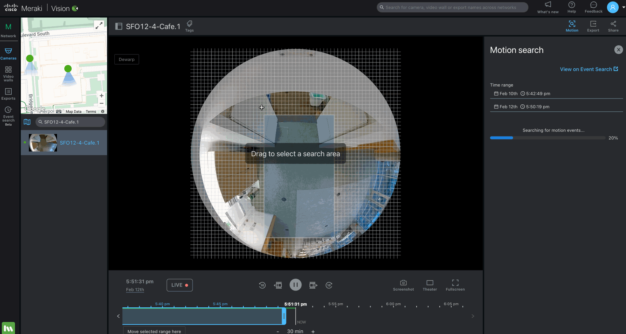This screenshot has width=626, height=334.
Task: Open Video walls from the sidebar
Action: (8, 73)
